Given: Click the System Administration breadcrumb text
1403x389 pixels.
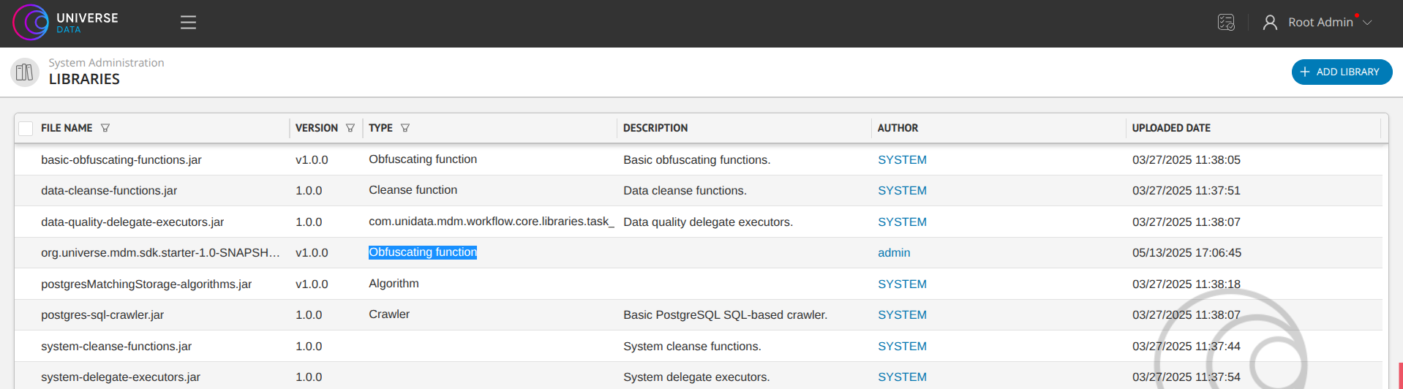Looking at the screenshot, I should [106, 63].
